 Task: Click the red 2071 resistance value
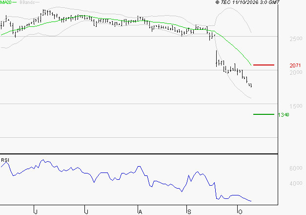(x=295, y=65)
